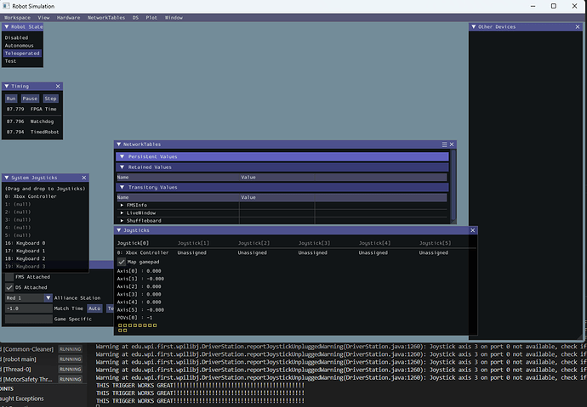The image size is (587, 407).
Task: Collapse the Other Devices panel
Action: pyautogui.click(x=474, y=27)
